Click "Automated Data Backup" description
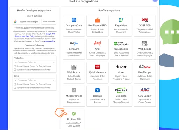This screenshot has height=130, width=179. click(x=98, y=101)
